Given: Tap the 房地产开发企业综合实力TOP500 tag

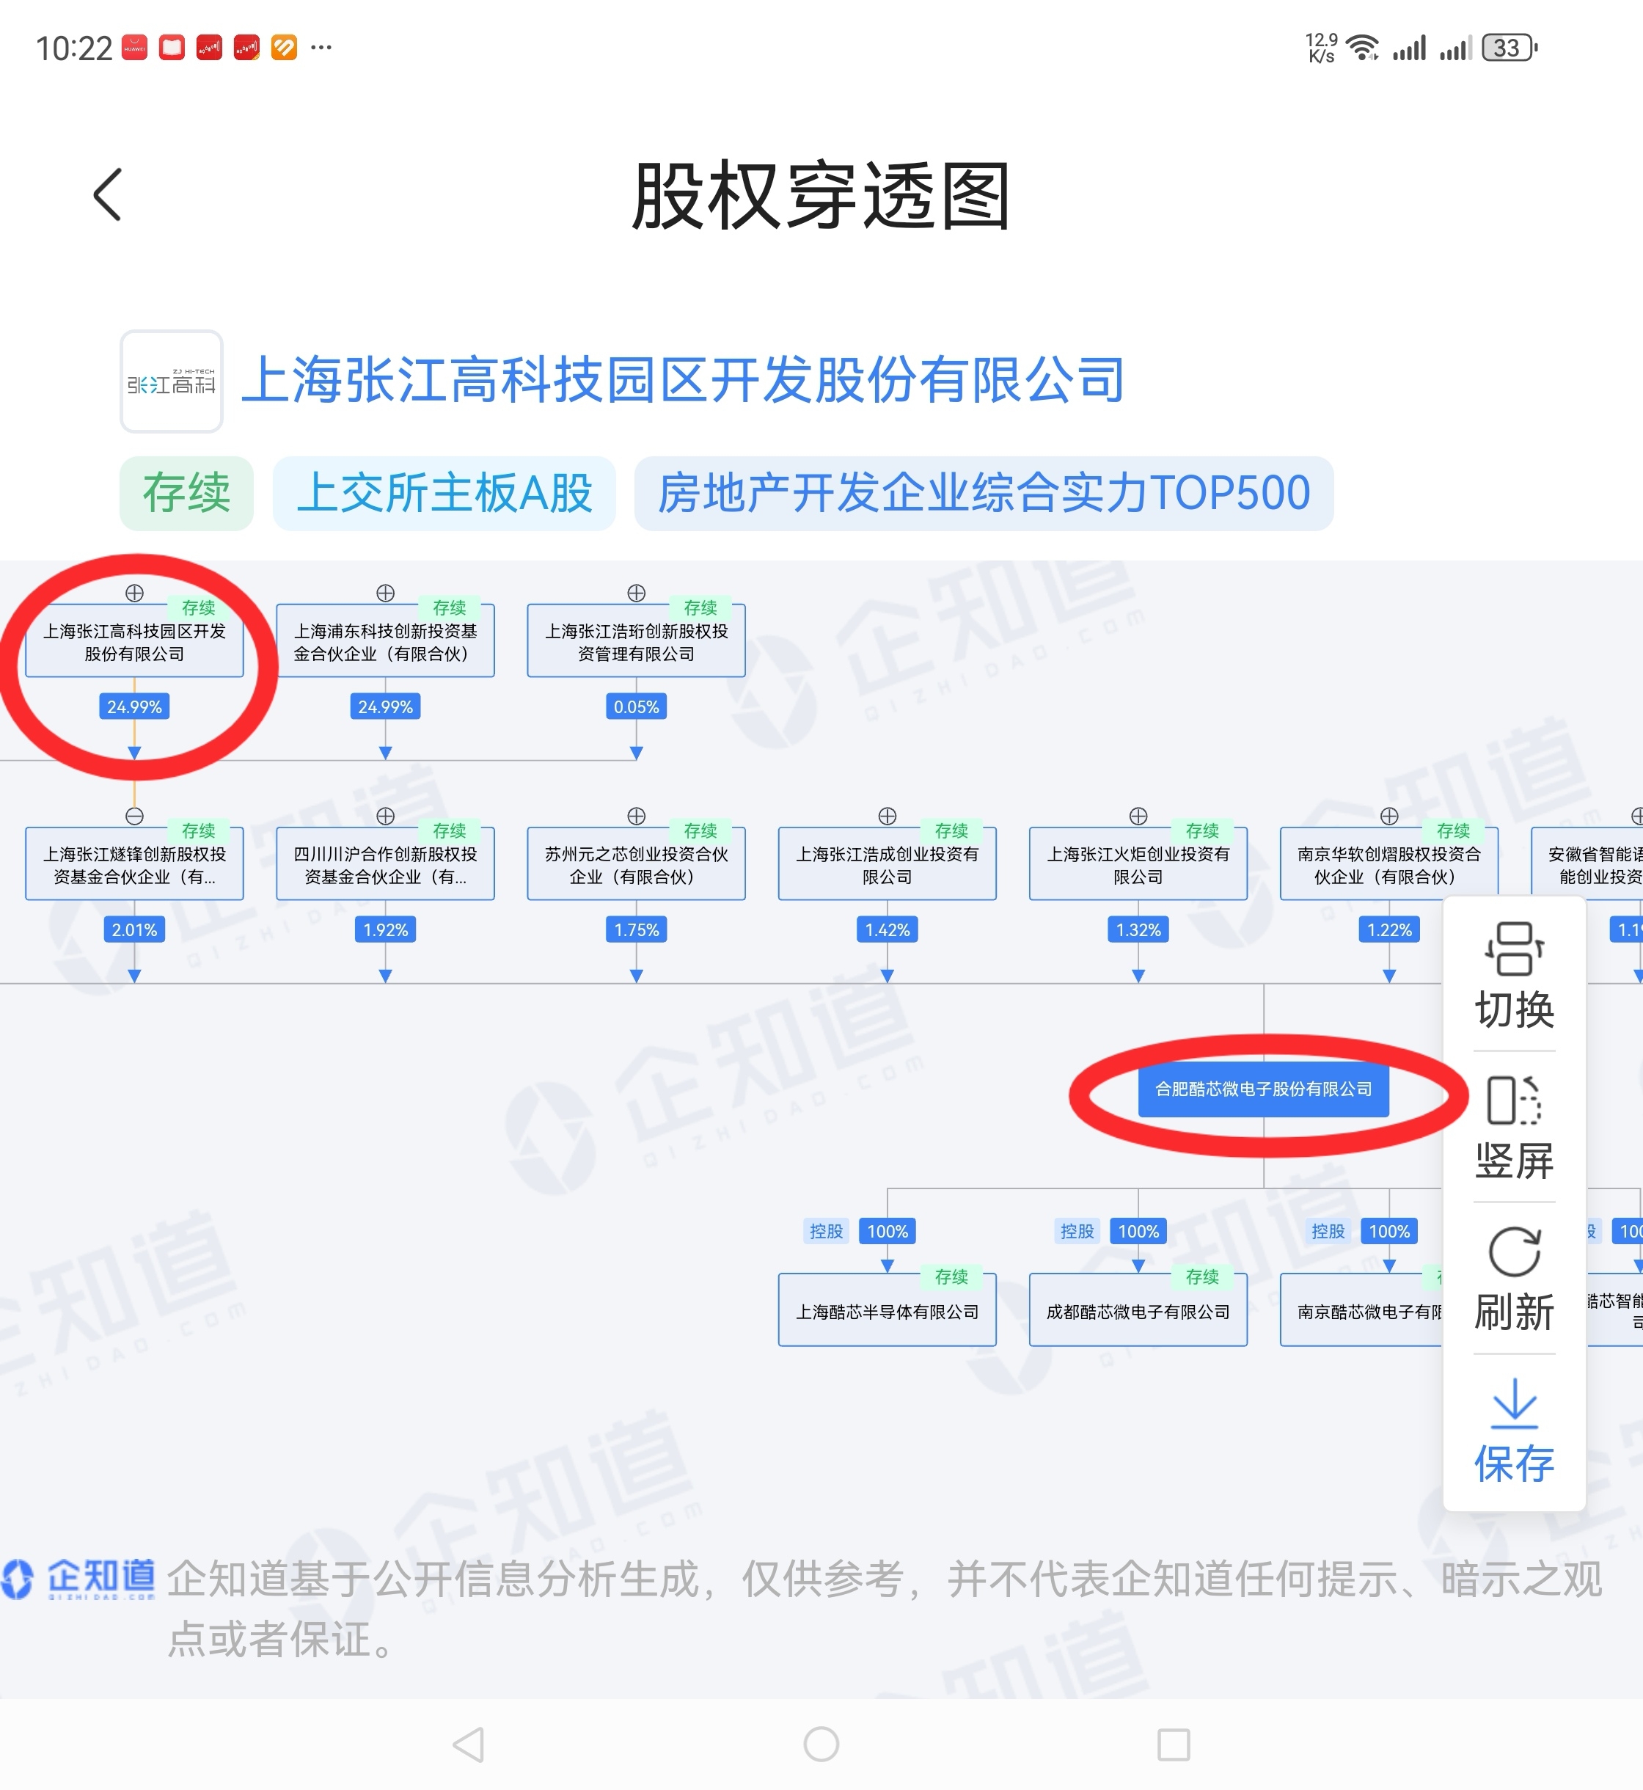Looking at the screenshot, I should [x=984, y=494].
